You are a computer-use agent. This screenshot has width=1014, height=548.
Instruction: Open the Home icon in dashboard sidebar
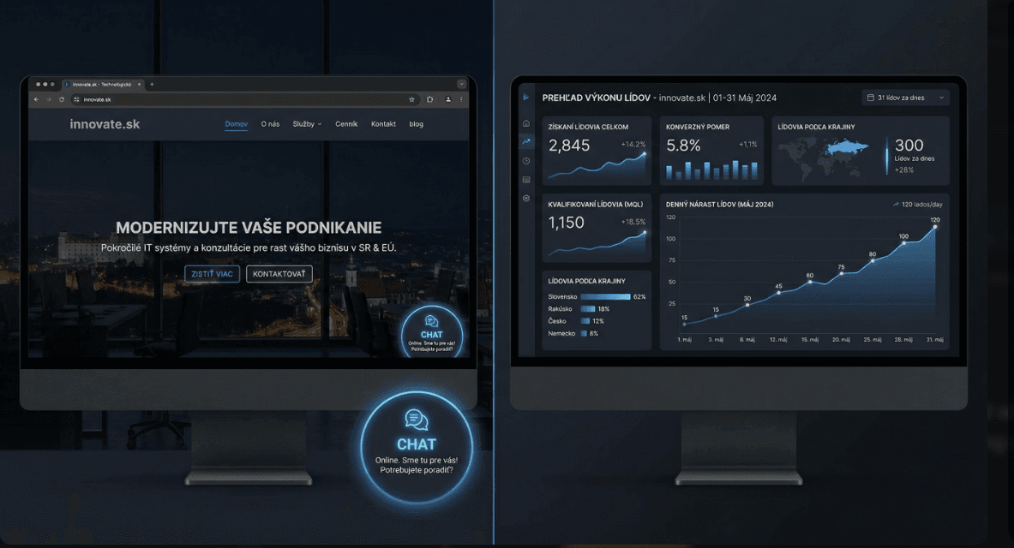click(x=526, y=122)
